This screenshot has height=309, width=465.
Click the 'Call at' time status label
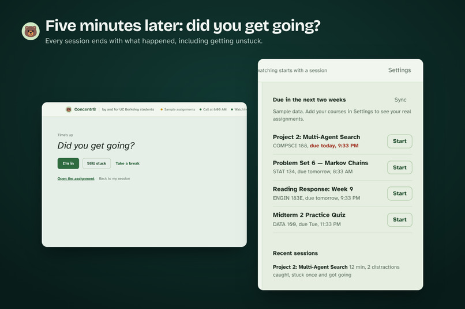215,109
